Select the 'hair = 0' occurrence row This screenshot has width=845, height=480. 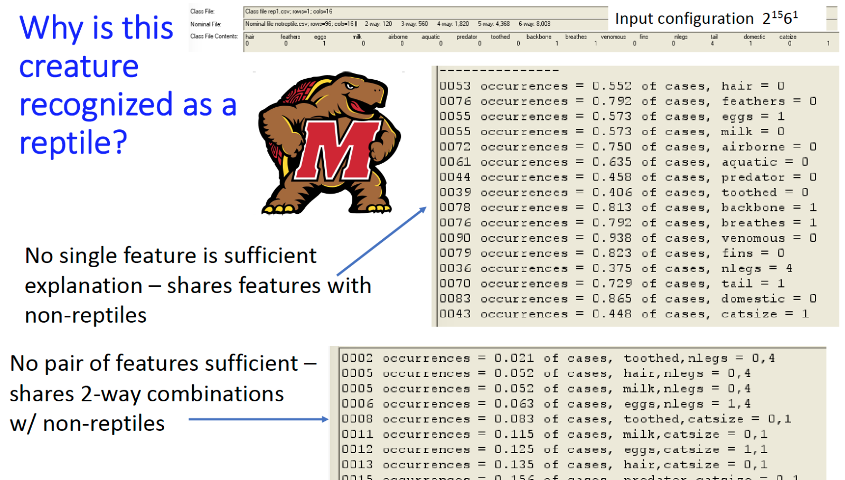click(x=613, y=86)
